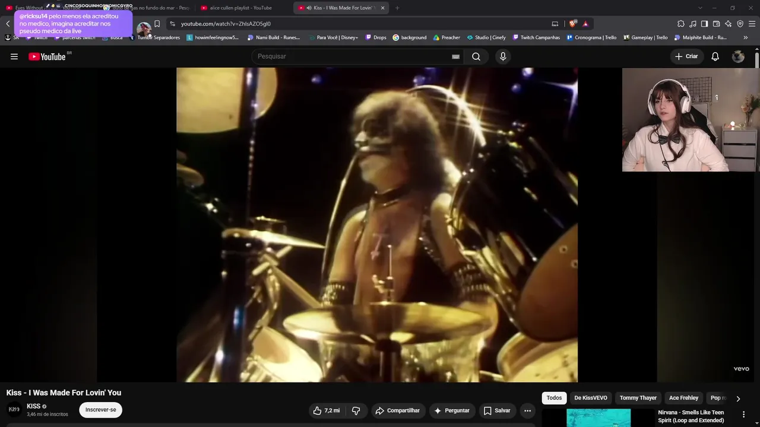The width and height of the screenshot is (760, 427).
Task: Open the Cronograma | Trello bookmark
Action: 591,37
